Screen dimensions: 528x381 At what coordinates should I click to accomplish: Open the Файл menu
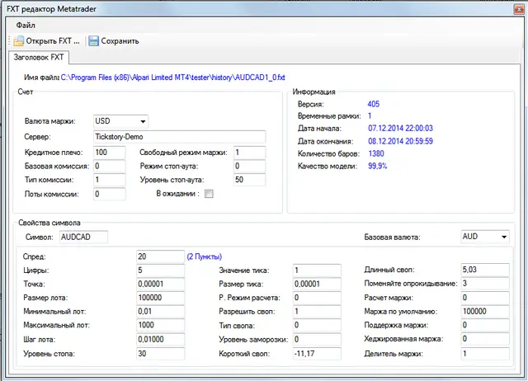click(26, 26)
